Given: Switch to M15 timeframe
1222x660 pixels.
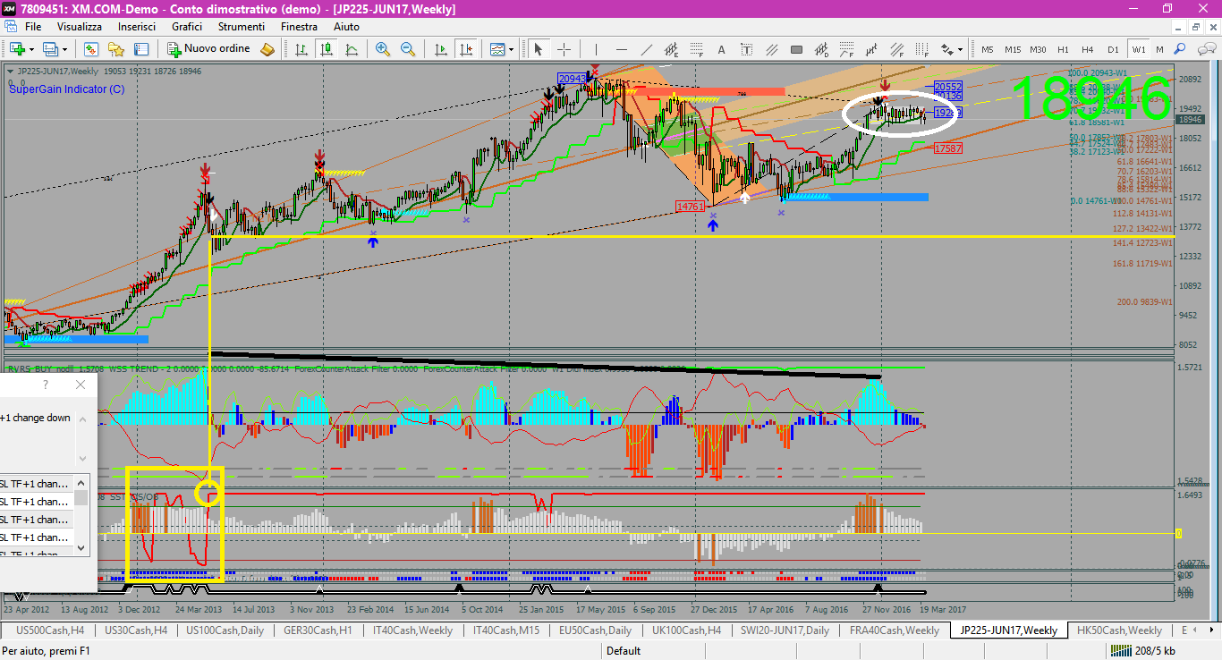Looking at the screenshot, I should click(1013, 49).
